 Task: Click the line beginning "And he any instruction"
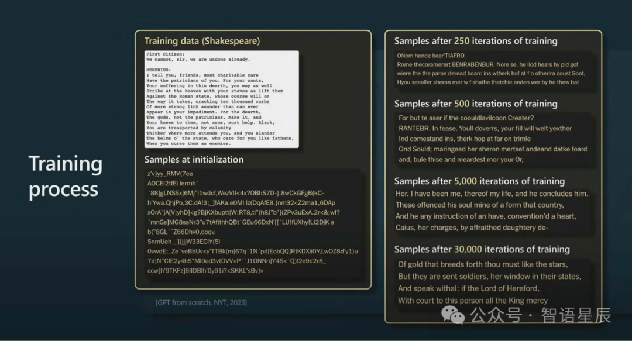[486, 216]
